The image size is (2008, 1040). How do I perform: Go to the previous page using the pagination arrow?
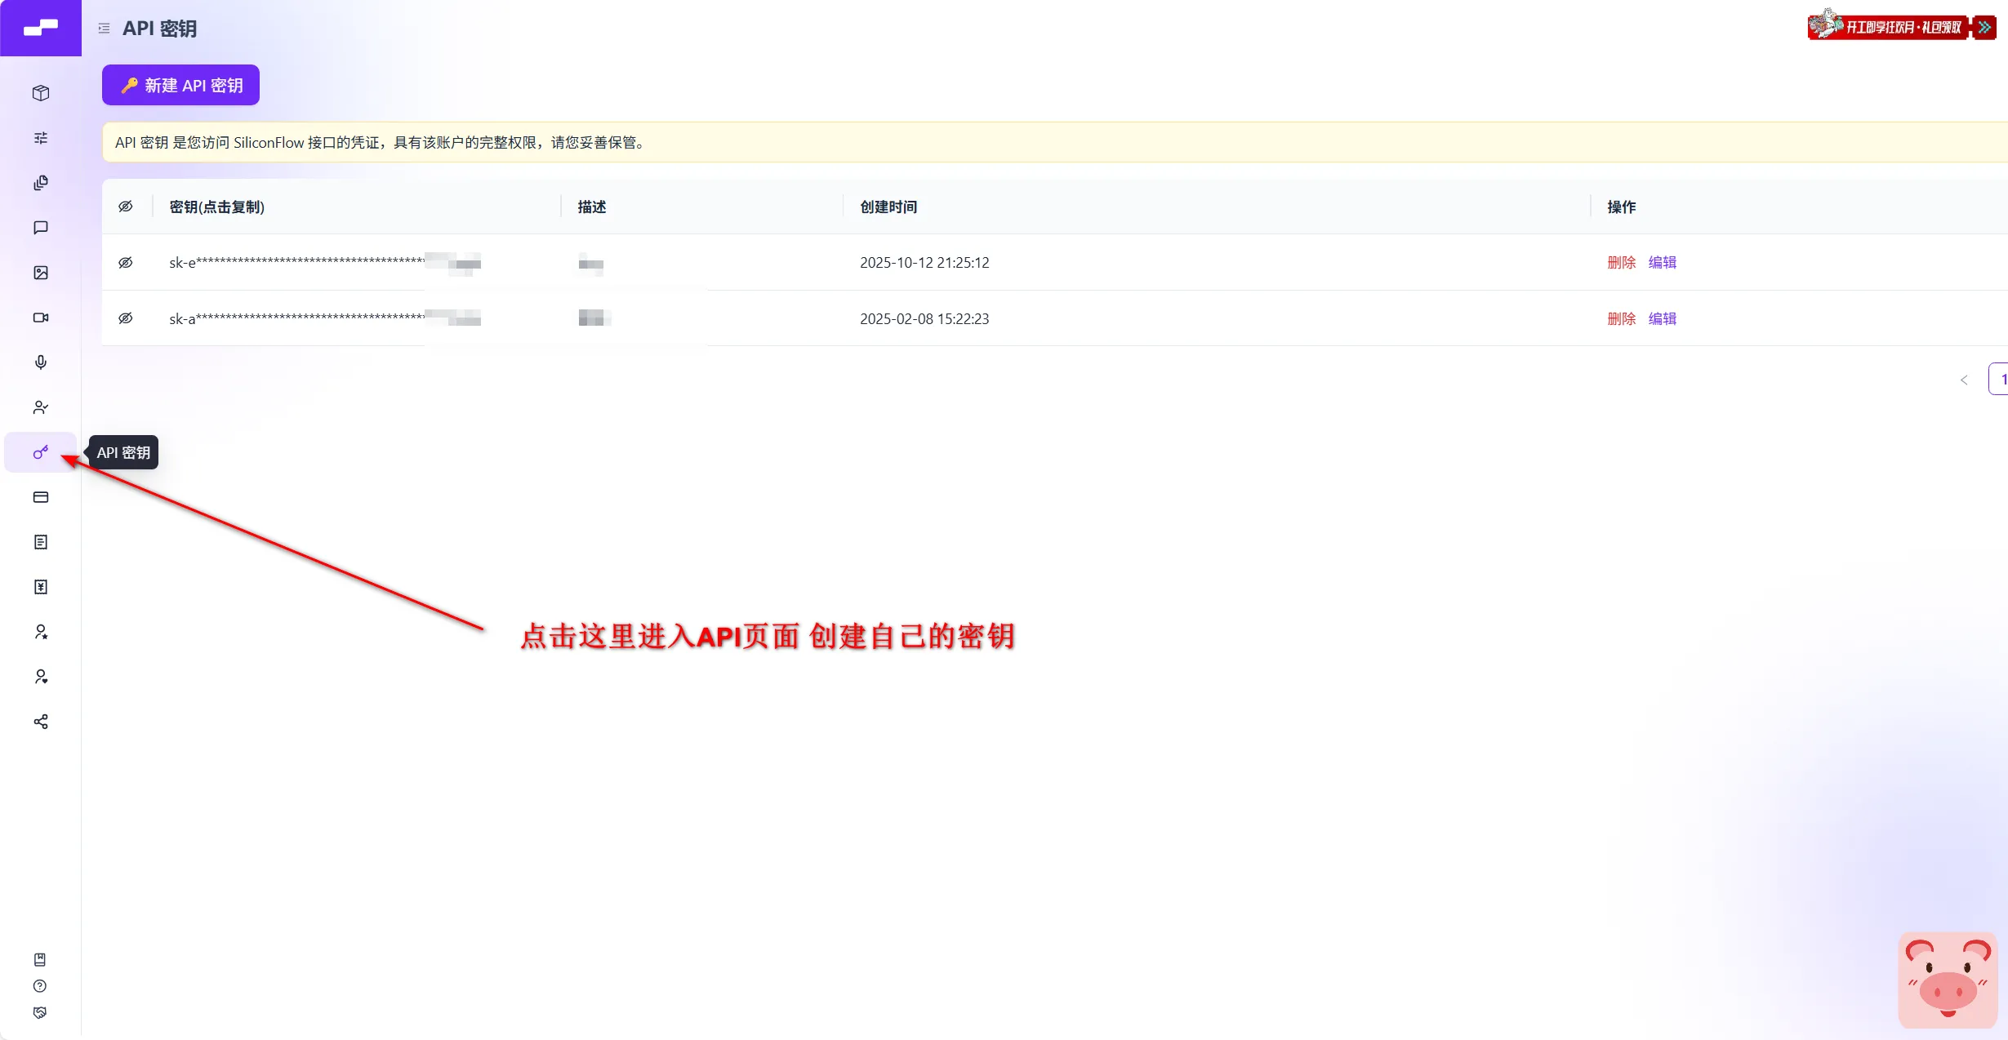(x=1964, y=380)
